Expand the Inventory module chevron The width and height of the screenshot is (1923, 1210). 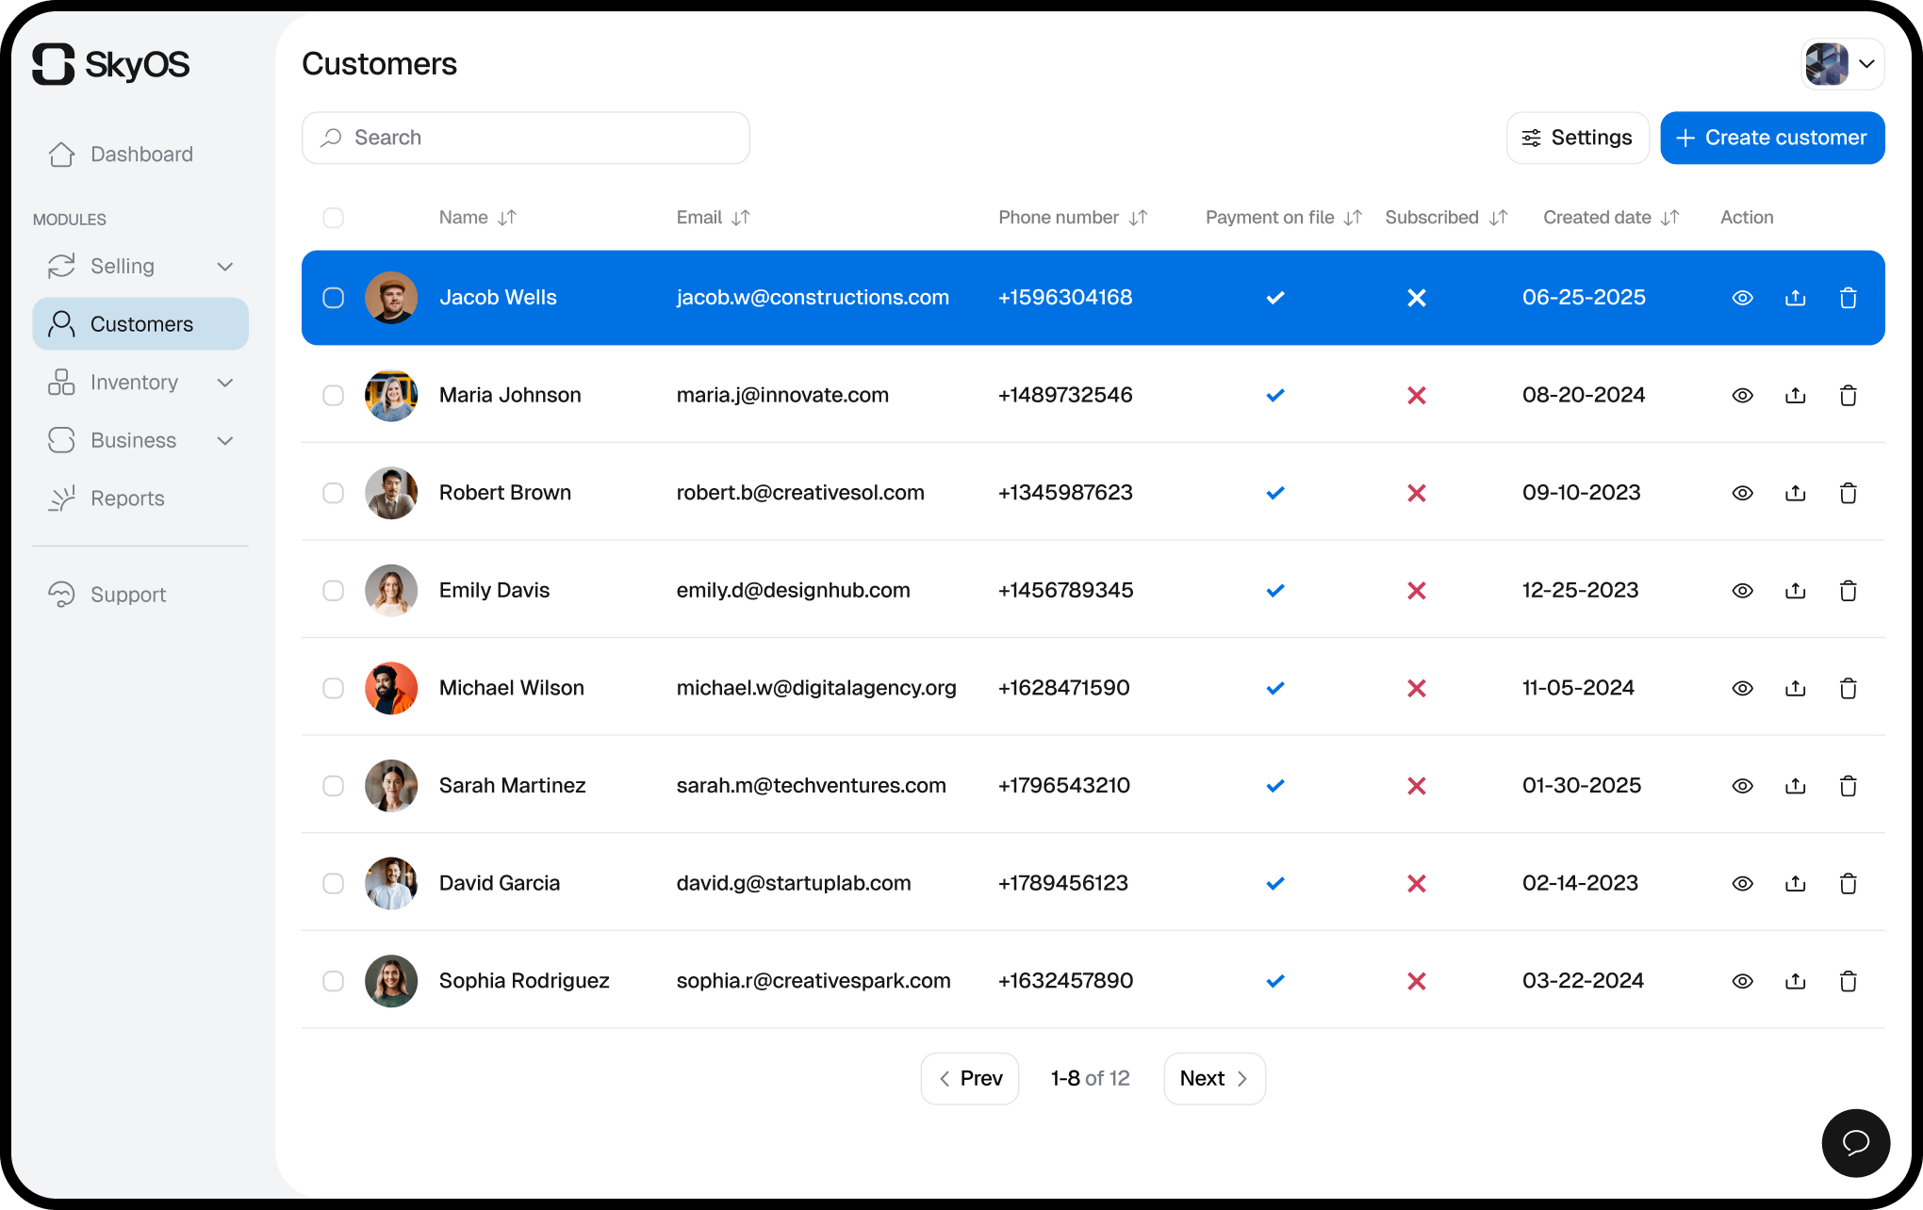[224, 383]
